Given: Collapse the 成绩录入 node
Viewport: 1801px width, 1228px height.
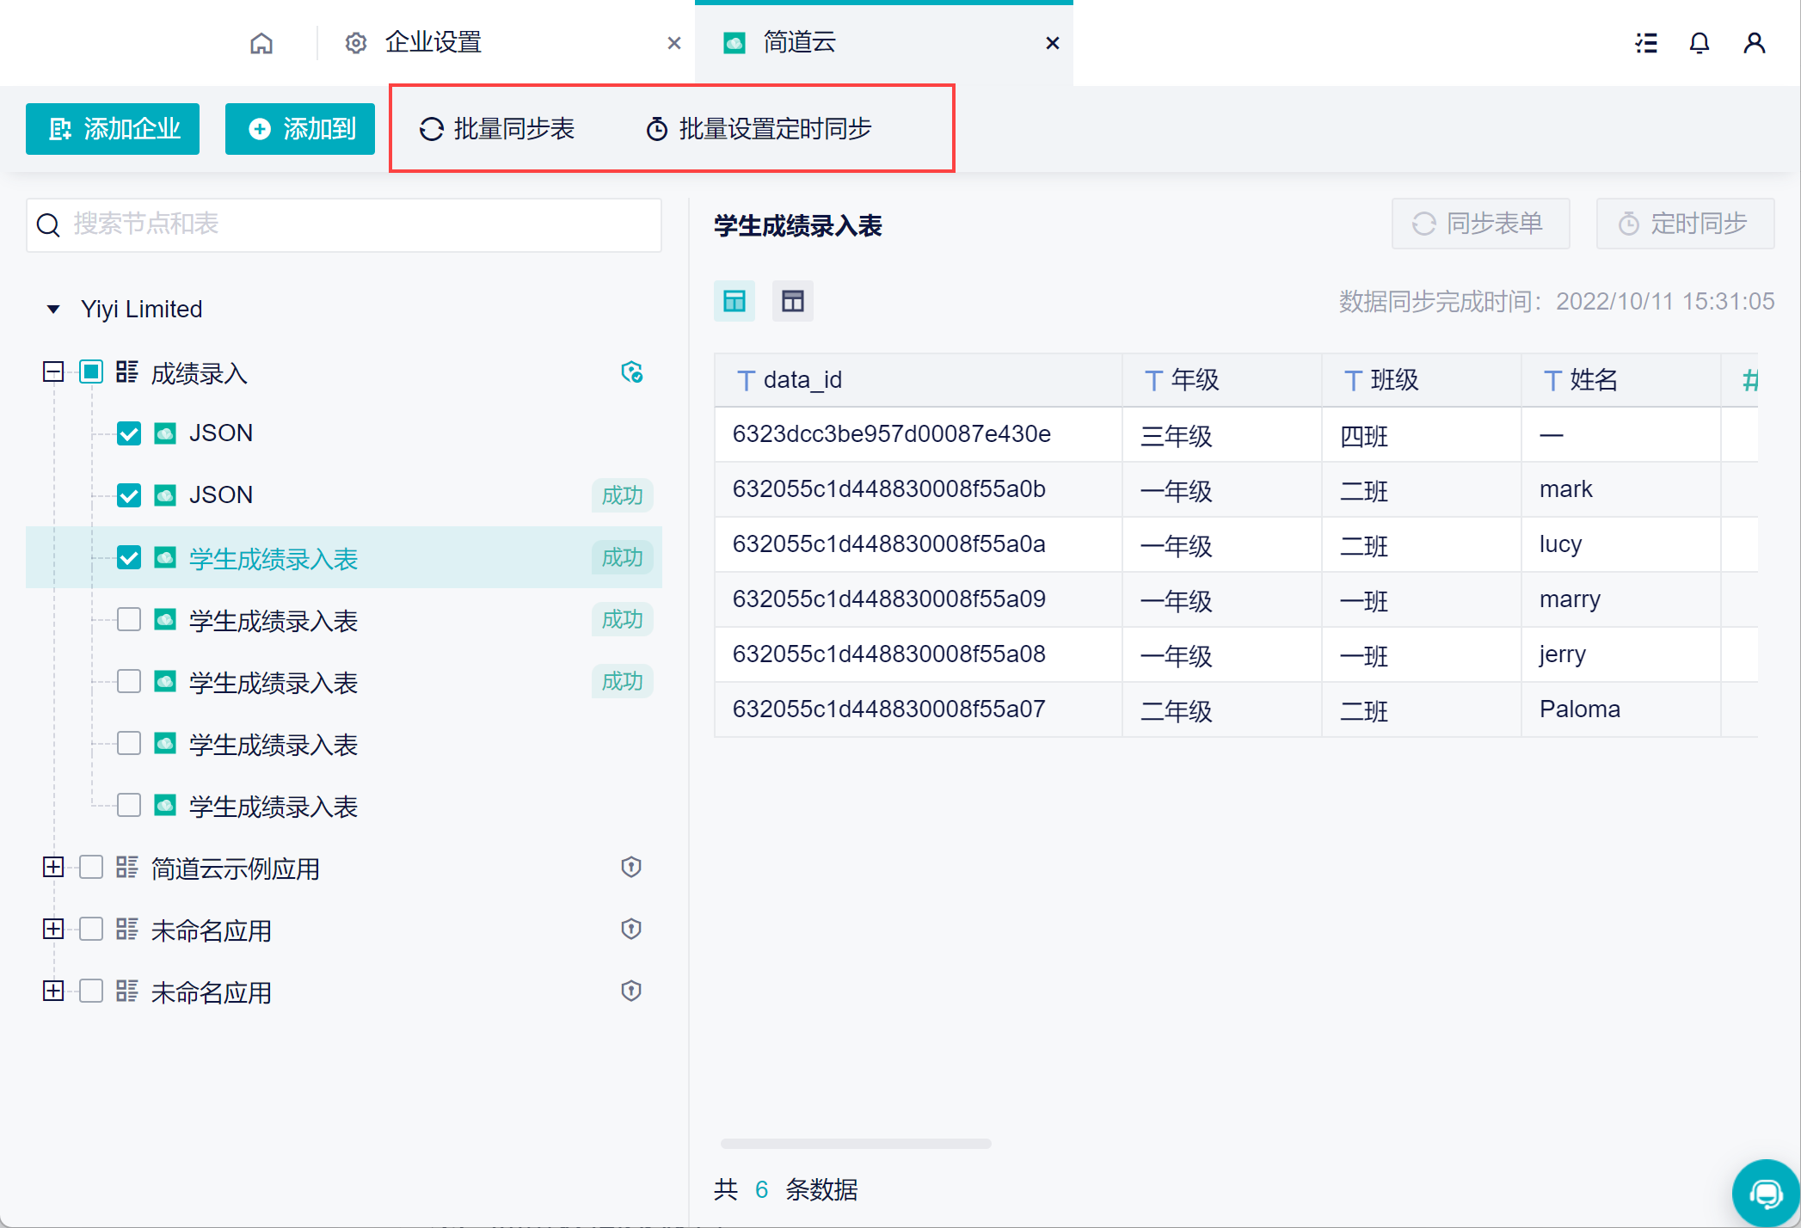Looking at the screenshot, I should click(x=53, y=372).
